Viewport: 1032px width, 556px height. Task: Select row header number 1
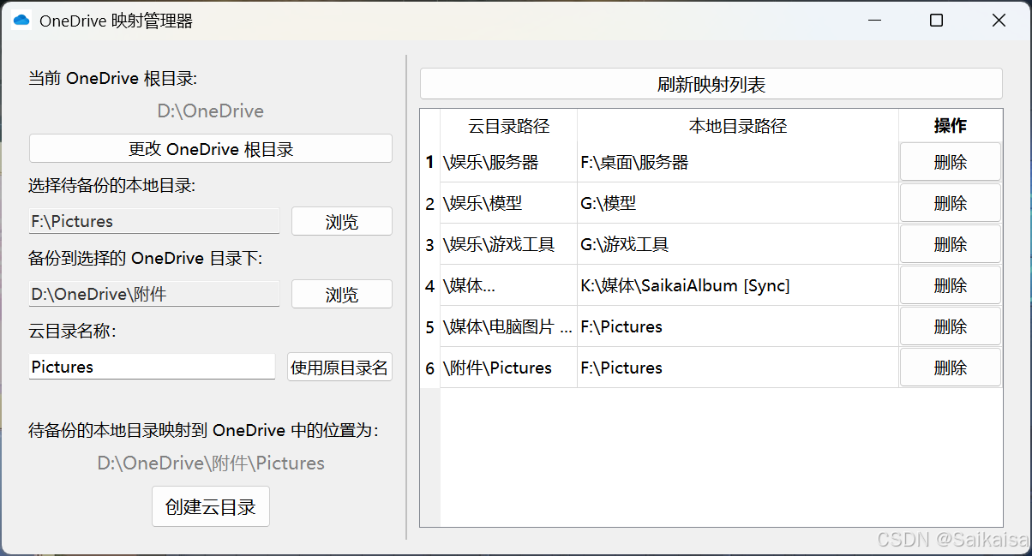430,162
